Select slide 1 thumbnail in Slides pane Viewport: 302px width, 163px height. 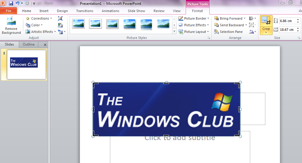[26, 65]
